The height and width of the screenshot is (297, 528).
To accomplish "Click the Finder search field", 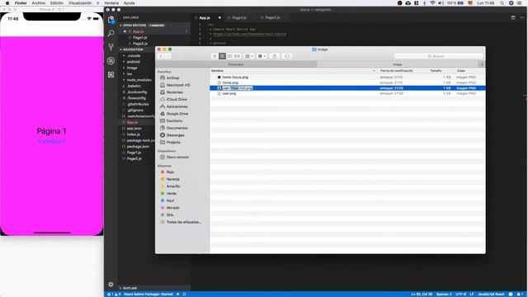I will (438, 56).
